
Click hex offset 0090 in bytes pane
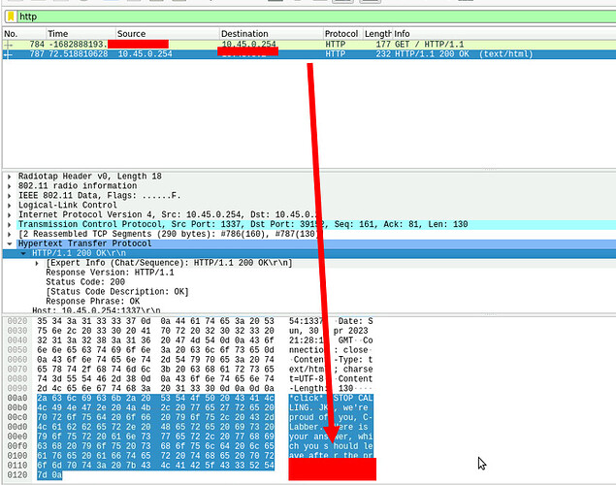pos(17,388)
